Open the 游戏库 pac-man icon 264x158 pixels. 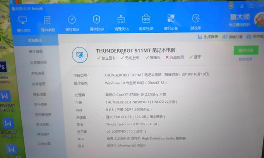coord(196,18)
